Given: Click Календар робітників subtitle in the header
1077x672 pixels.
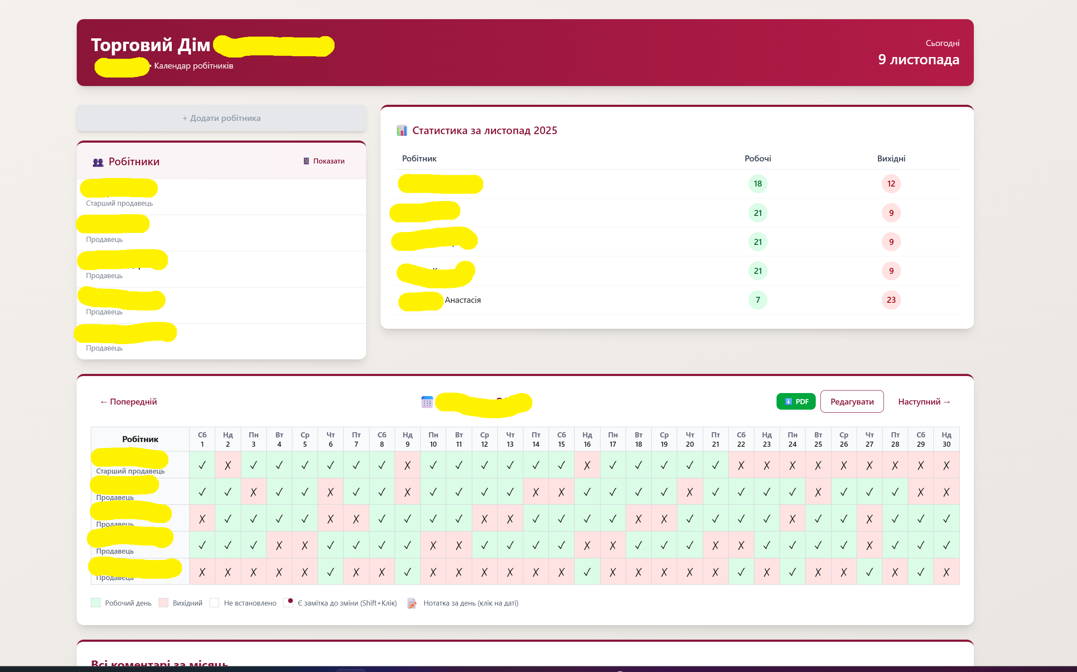Looking at the screenshot, I should (193, 66).
